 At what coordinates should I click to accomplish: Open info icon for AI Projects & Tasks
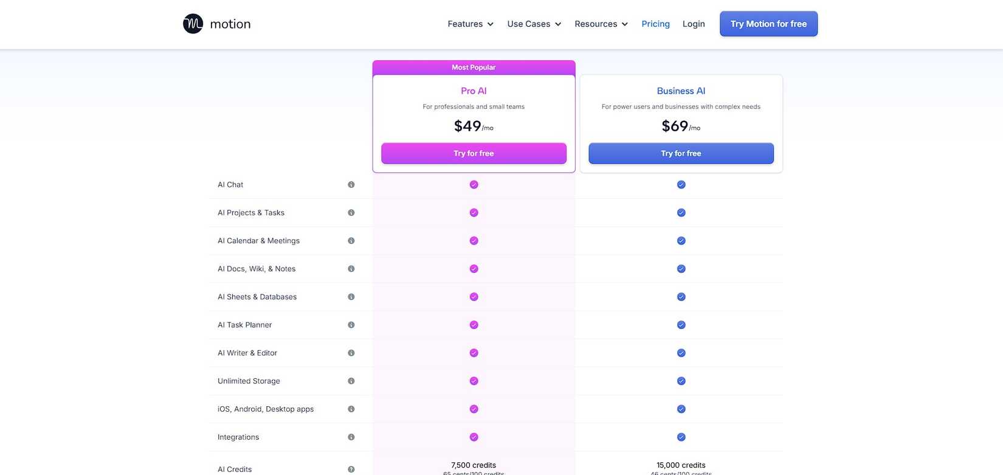(x=351, y=213)
